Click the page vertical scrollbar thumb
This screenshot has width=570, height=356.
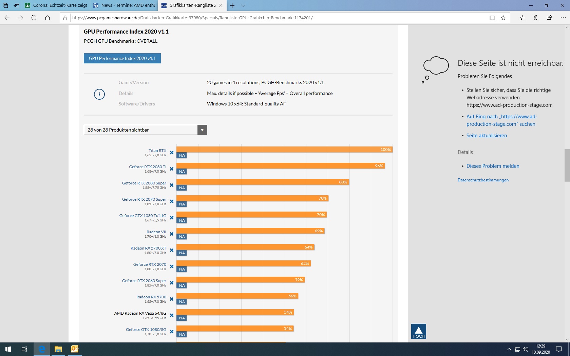(x=567, y=165)
